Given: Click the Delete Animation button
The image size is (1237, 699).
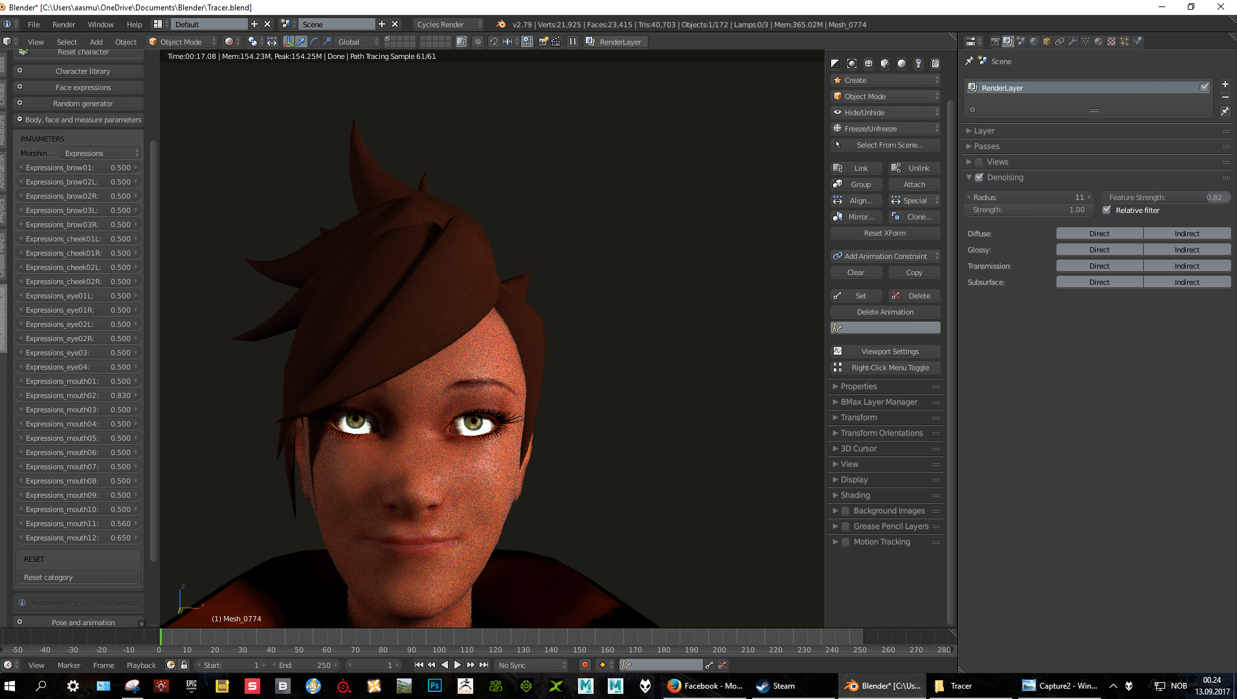Looking at the screenshot, I should 885,312.
